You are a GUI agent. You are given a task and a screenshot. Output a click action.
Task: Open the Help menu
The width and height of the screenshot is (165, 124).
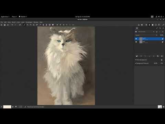pos(41,22)
